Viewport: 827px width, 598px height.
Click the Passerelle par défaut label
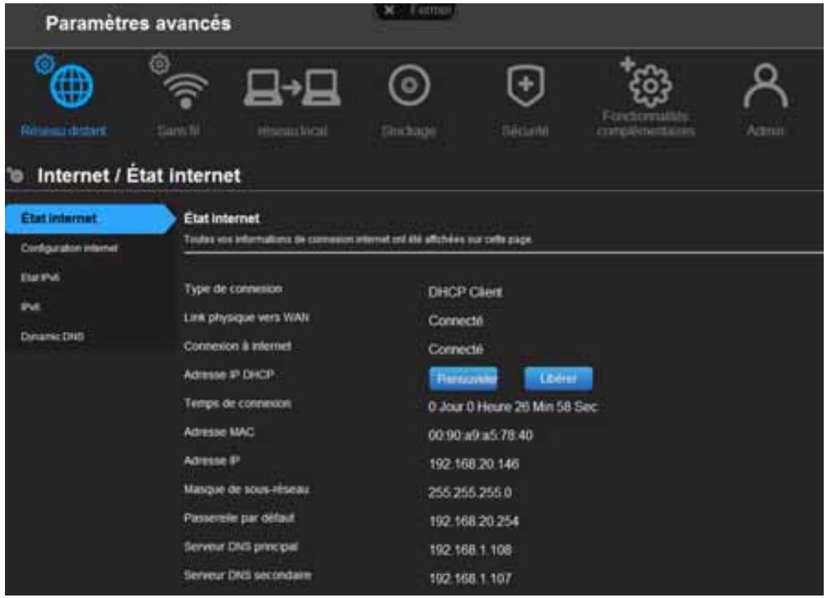click(x=239, y=517)
